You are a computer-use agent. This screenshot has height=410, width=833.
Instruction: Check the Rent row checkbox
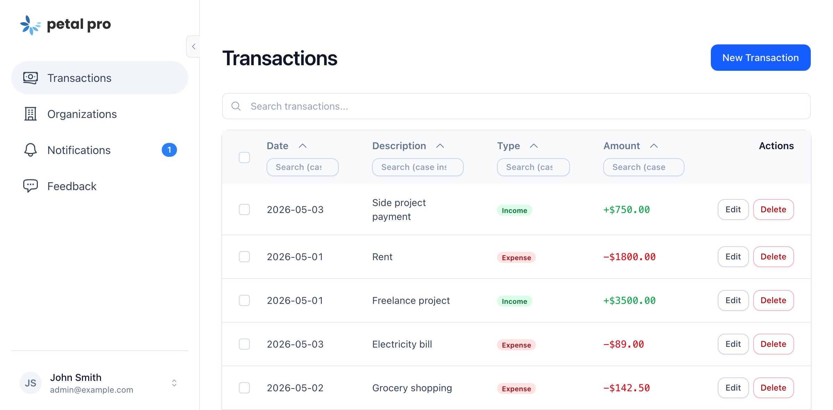point(244,257)
